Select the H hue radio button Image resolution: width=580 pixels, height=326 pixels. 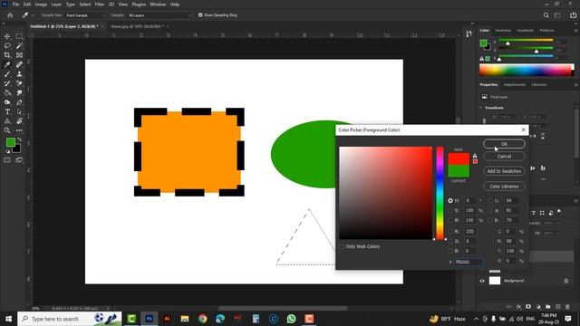[x=450, y=201]
